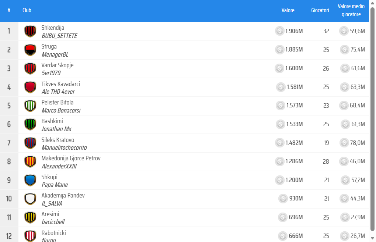Image resolution: width=376 pixels, height=242 pixels.
Task: Click the Struga club crest
Action: click(30, 50)
